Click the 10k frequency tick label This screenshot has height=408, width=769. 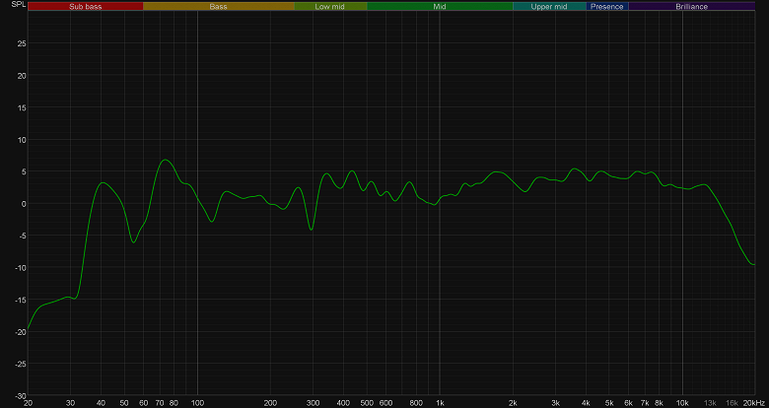[682, 403]
